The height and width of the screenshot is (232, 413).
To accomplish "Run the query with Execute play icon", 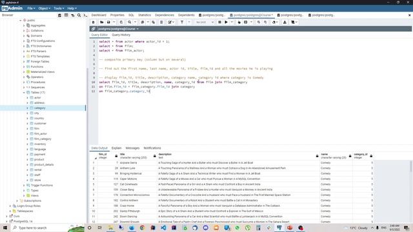I will [226, 23].
